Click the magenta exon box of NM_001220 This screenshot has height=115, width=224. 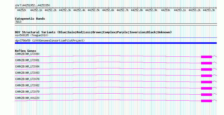coord(206,101)
